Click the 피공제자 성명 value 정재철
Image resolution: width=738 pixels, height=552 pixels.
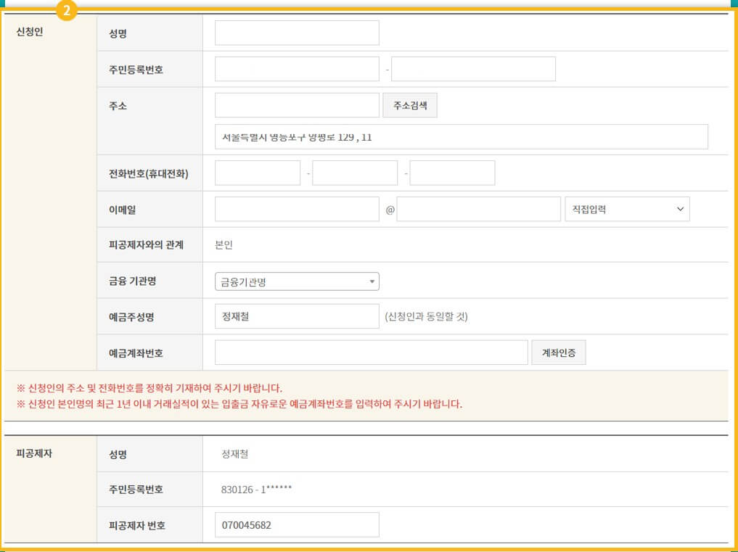235,454
